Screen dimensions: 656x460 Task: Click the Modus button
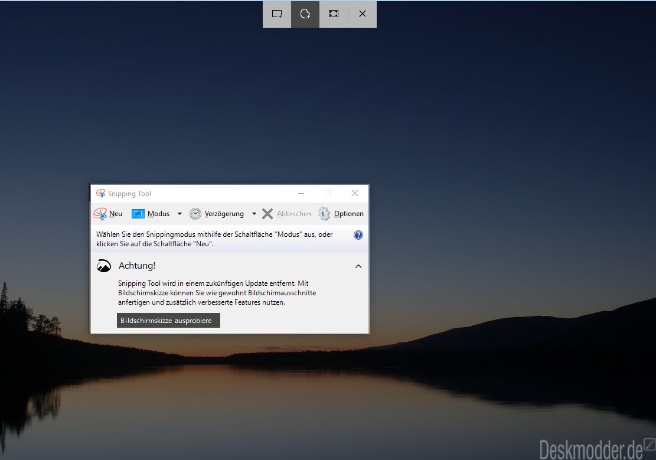pyautogui.click(x=151, y=214)
